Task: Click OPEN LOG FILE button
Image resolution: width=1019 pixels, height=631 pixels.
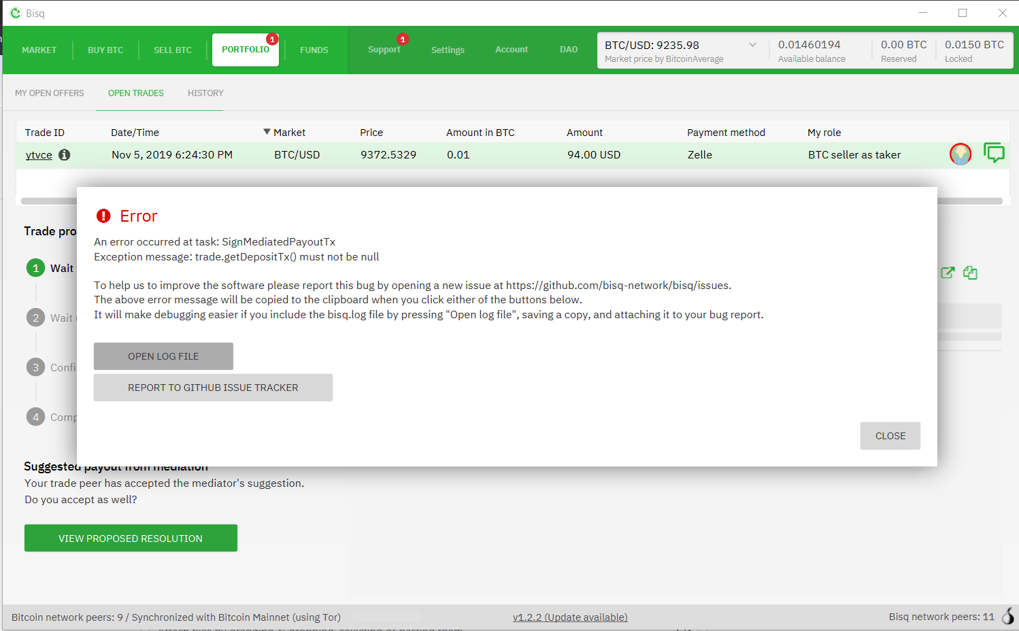Action: click(x=163, y=356)
